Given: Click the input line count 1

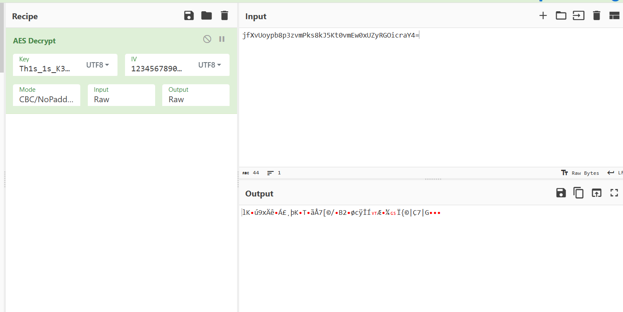Looking at the screenshot, I should (274, 173).
